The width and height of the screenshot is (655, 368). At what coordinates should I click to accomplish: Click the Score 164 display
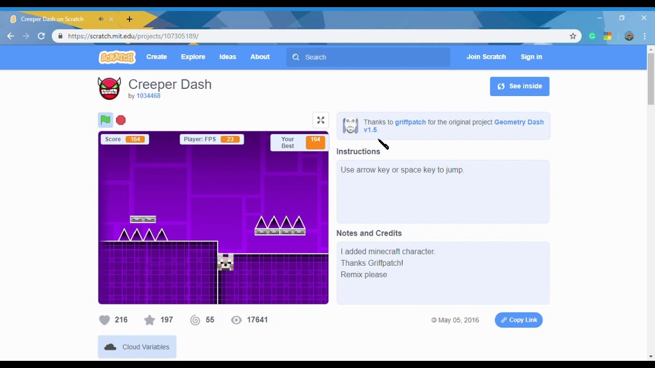click(x=125, y=139)
